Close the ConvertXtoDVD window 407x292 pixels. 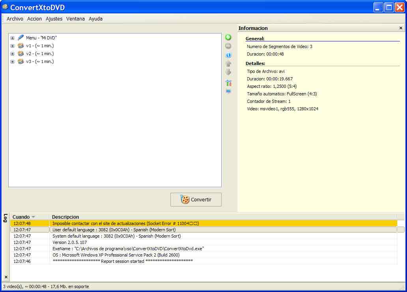coord(400,7)
